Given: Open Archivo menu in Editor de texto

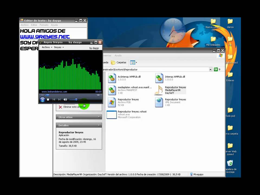Looking at the screenshot, I should pos(25,25).
